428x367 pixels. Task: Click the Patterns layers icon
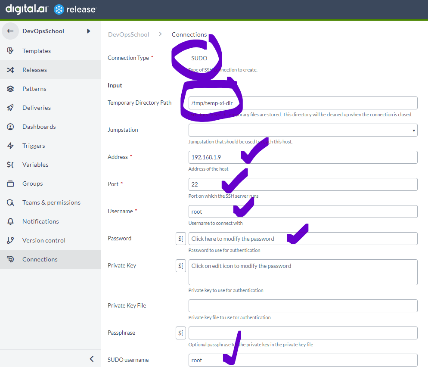coord(10,89)
